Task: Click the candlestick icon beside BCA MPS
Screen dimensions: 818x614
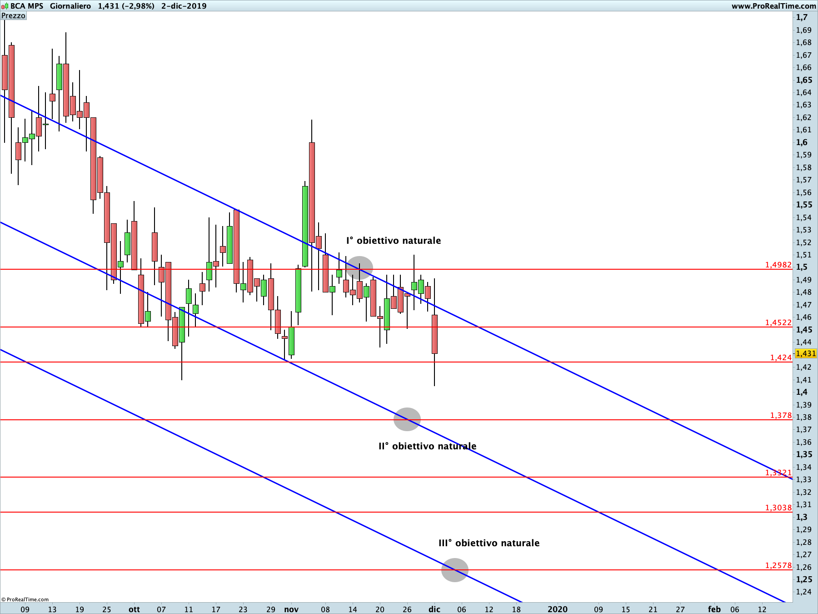Action: point(5,6)
